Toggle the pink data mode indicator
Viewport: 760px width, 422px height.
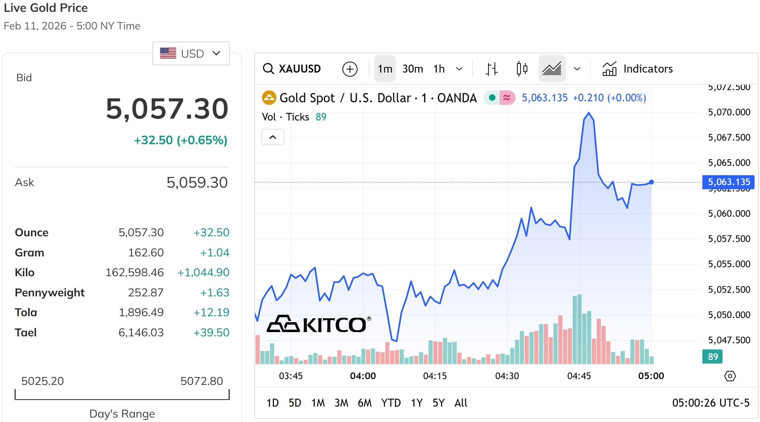(507, 98)
